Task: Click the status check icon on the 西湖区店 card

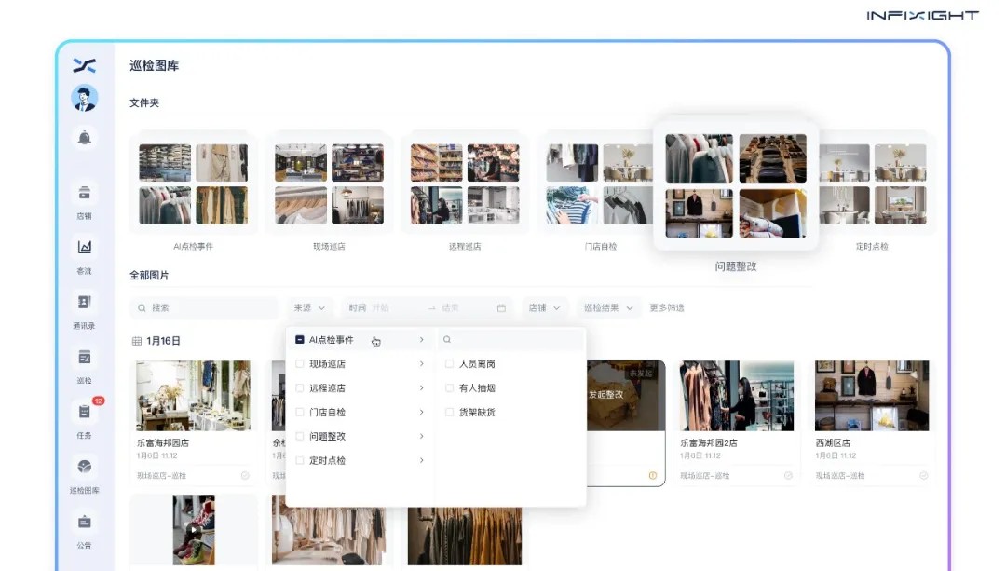Action: pos(923,475)
